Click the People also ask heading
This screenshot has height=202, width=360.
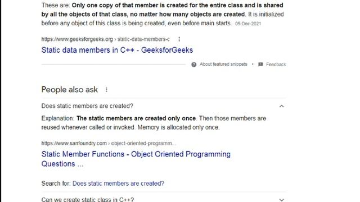(70, 90)
